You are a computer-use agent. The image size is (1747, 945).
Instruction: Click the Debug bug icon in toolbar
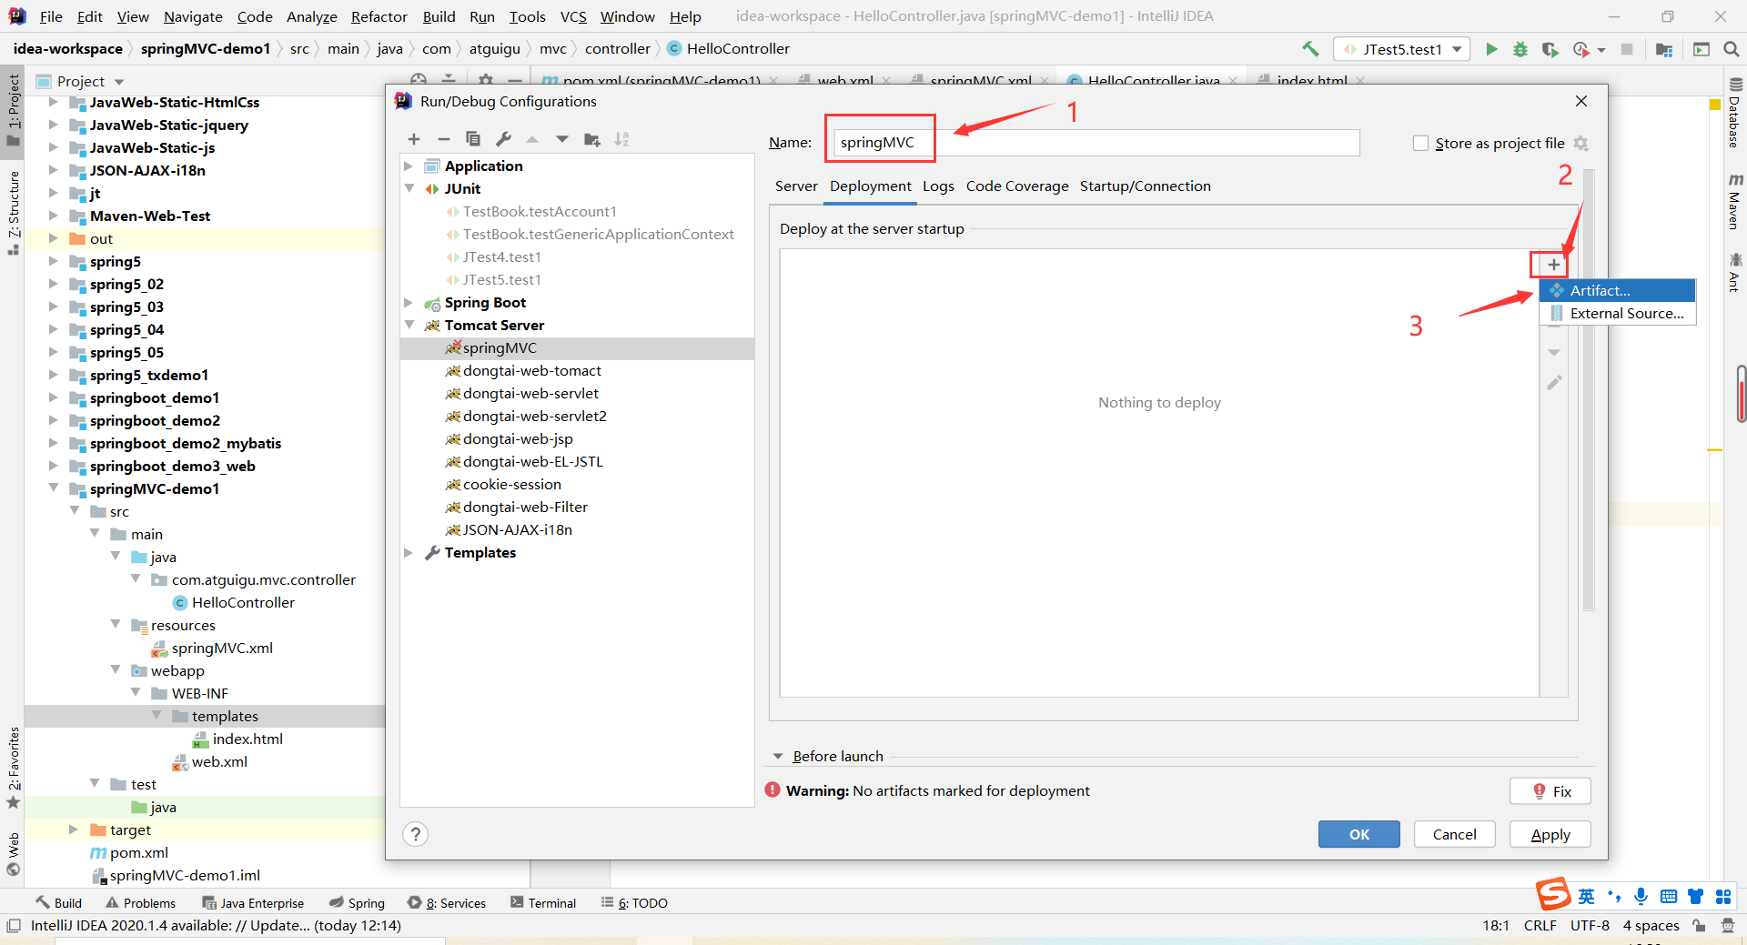tap(1520, 49)
